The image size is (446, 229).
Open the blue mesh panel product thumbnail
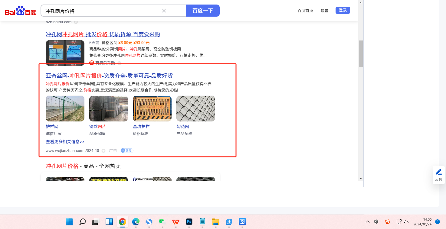click(x=65, y=53)
